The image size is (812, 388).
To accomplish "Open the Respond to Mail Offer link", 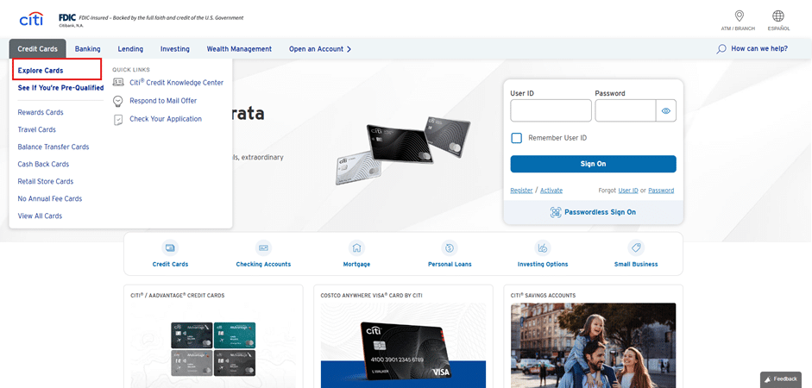I will (163, 101).
